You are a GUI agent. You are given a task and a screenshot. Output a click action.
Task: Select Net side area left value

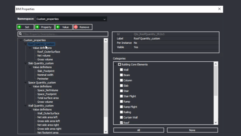(x=47, y=117)
